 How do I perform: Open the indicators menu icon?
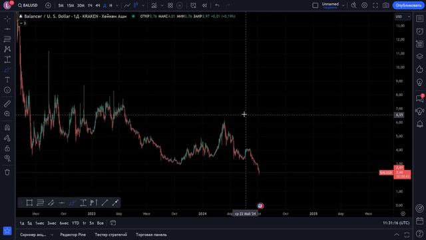(154, 5)
